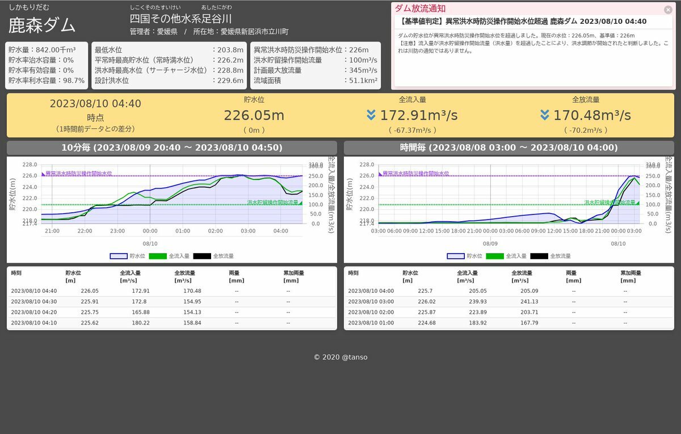Click black 全放流量 swatch in hourly chart legend
Viewport: 681px width, 434px height.
[x=539, y=256]
